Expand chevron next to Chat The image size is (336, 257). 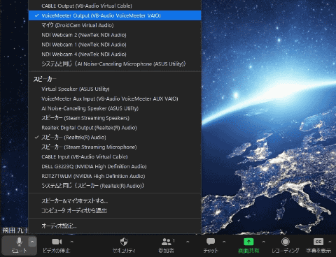pos(224,242)
